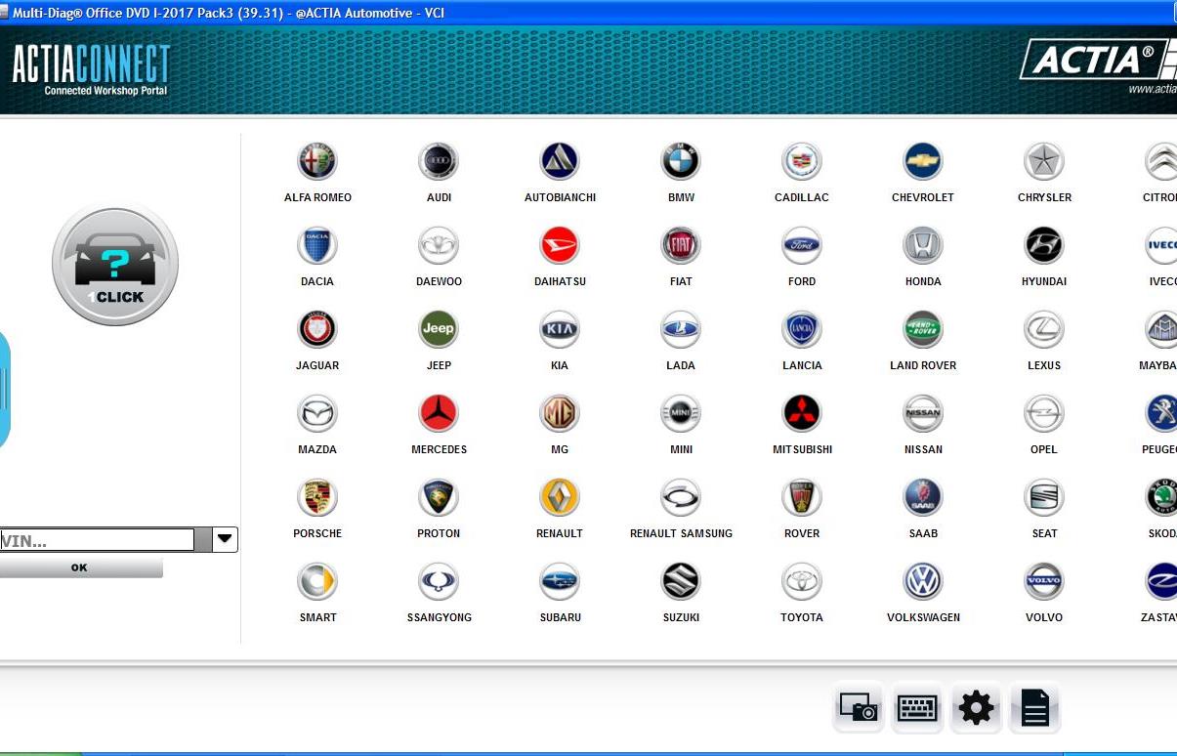The width and height of the screenshot is (1177, 756).
Task: Select the Seat logo
Action: click(1044, 497)
